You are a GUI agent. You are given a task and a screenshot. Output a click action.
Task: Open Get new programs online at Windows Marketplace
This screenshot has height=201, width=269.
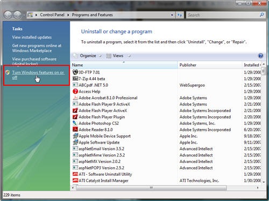[37, 48]
